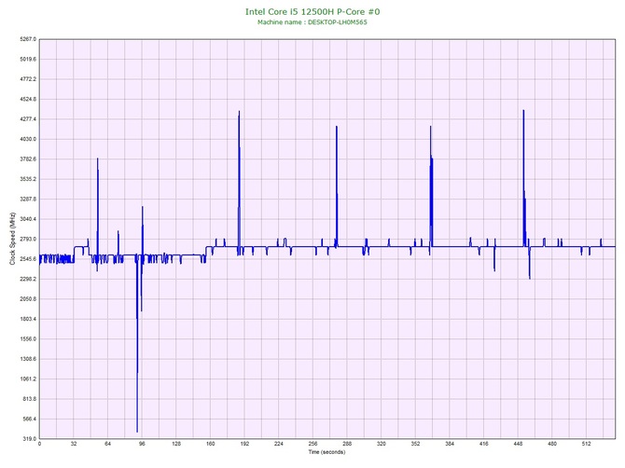Click the chart title Intel Core i5 12500H P-Core #0

click(312, 11)
